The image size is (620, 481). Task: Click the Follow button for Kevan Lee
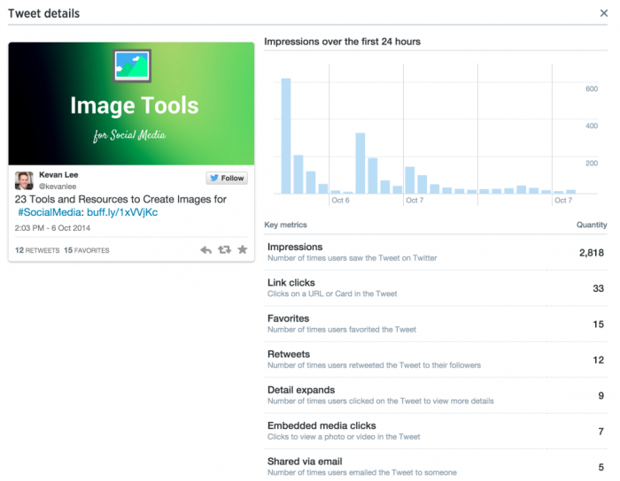pyautogui.click(x=227, y=178)
